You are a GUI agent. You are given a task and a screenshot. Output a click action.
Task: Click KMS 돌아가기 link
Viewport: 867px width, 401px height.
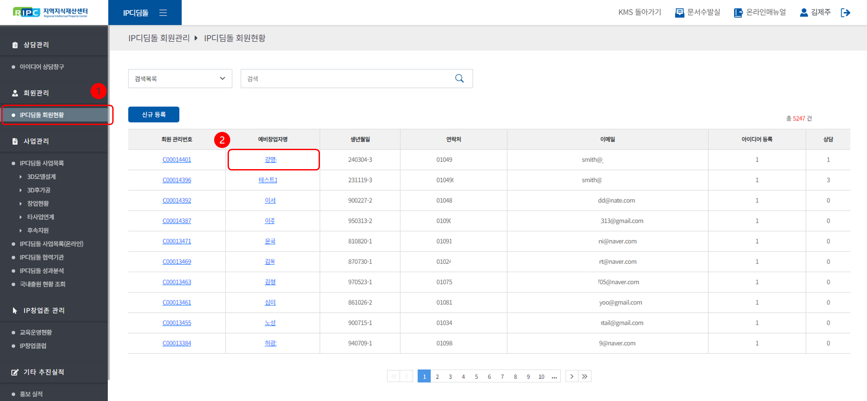click(639, 13)
